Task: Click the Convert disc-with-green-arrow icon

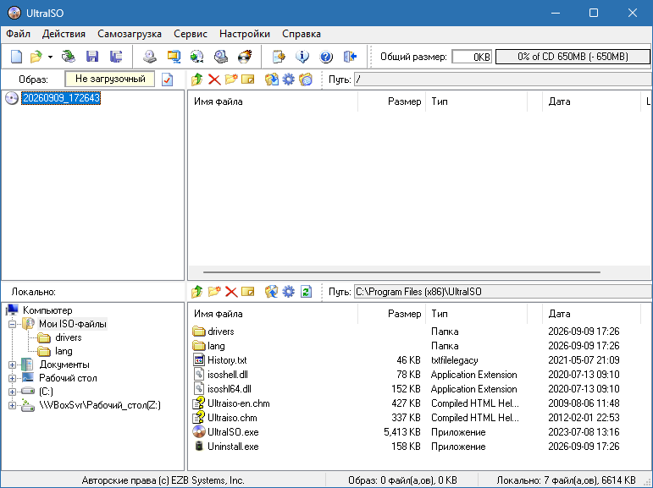Action: pyautogui.click(x=197, y=56)
